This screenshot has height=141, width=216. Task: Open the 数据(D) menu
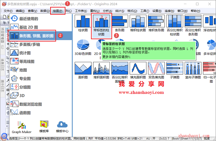point(45,11)
